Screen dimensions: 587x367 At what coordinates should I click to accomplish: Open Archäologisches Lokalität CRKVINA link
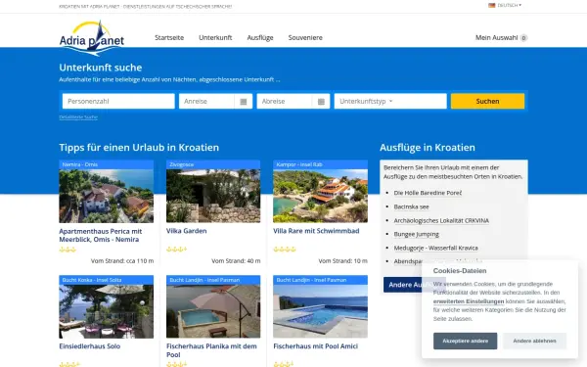[x=441, y=220]
